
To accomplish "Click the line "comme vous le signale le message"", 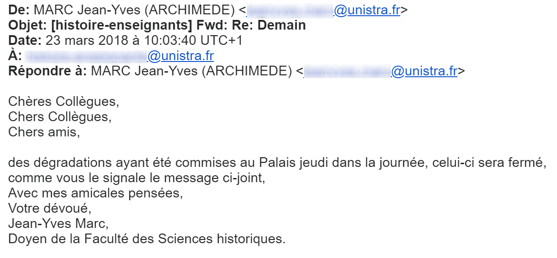I will pos(136,178).
